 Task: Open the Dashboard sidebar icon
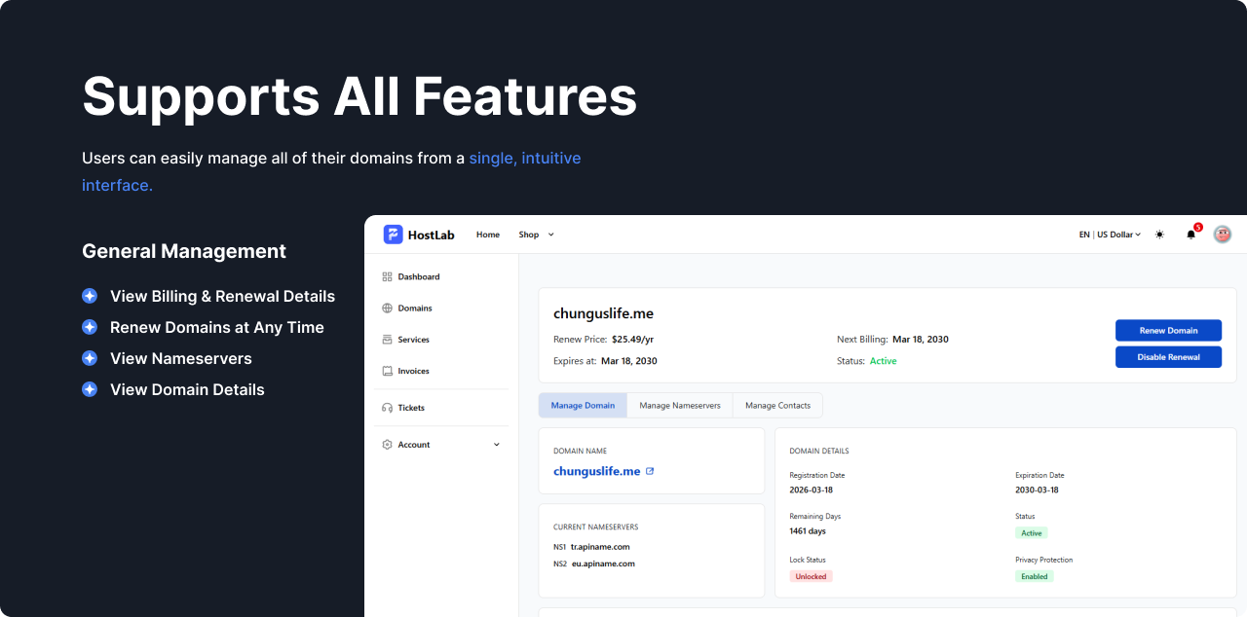click(388, 277)
